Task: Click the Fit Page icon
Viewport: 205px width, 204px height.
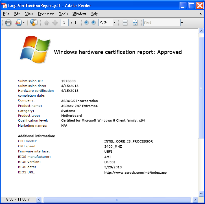Action: click(x=135, y=23)
